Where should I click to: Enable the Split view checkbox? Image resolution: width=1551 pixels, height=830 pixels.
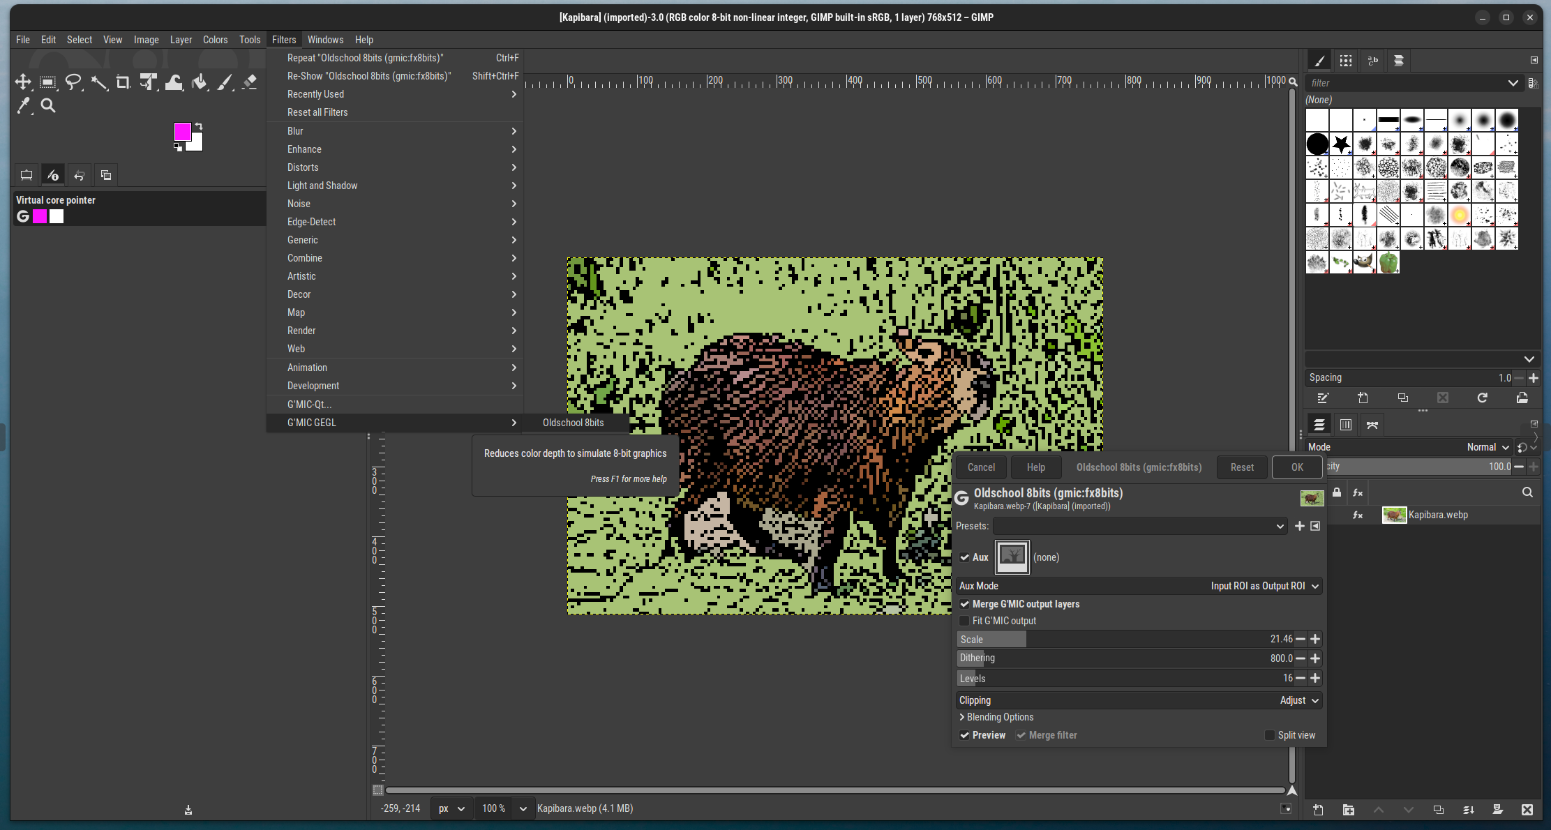click(x=1270, y=735)
